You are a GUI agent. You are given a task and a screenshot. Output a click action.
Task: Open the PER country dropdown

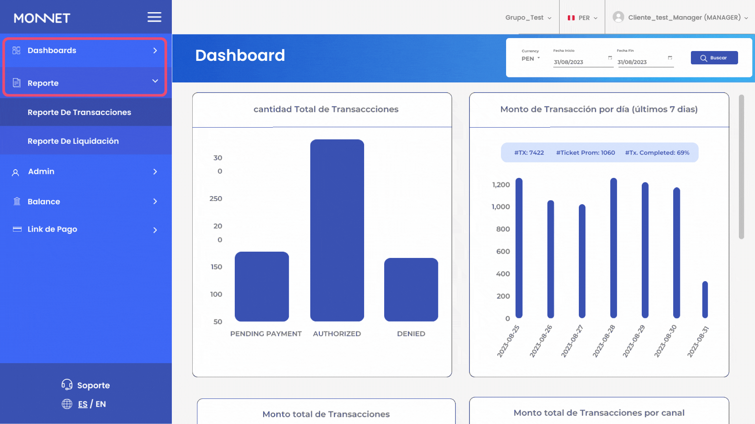click(582, 18)
